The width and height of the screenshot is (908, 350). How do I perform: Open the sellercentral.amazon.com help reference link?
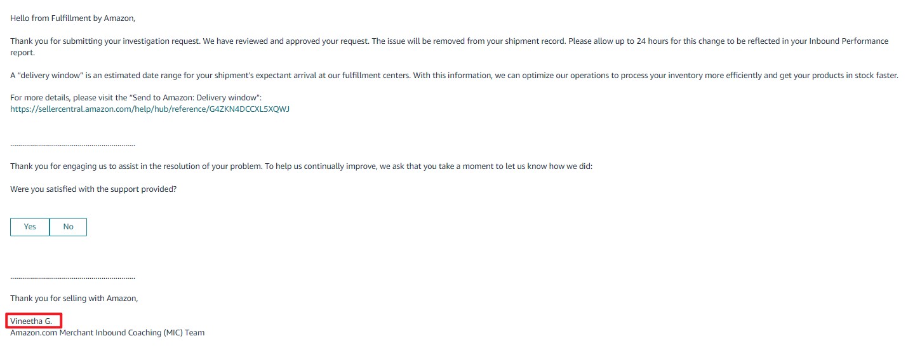[150, 109]
